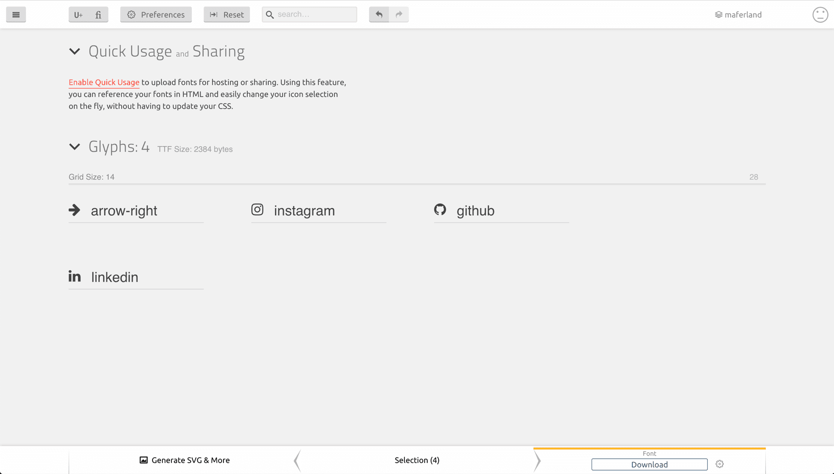Open the Preferences dialog
The image size is (834, 474).
[155, 14]
